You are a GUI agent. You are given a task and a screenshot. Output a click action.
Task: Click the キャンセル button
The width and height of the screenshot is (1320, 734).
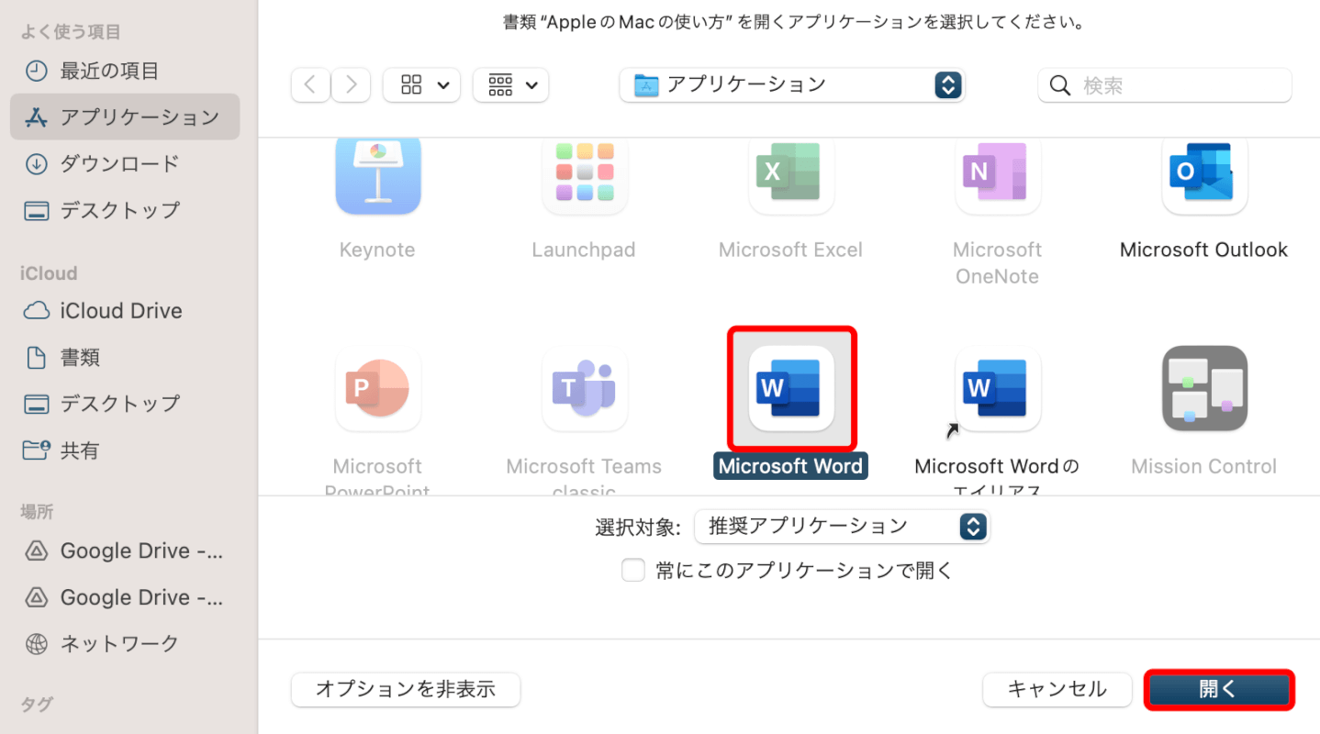click(x=1057, y=689)
